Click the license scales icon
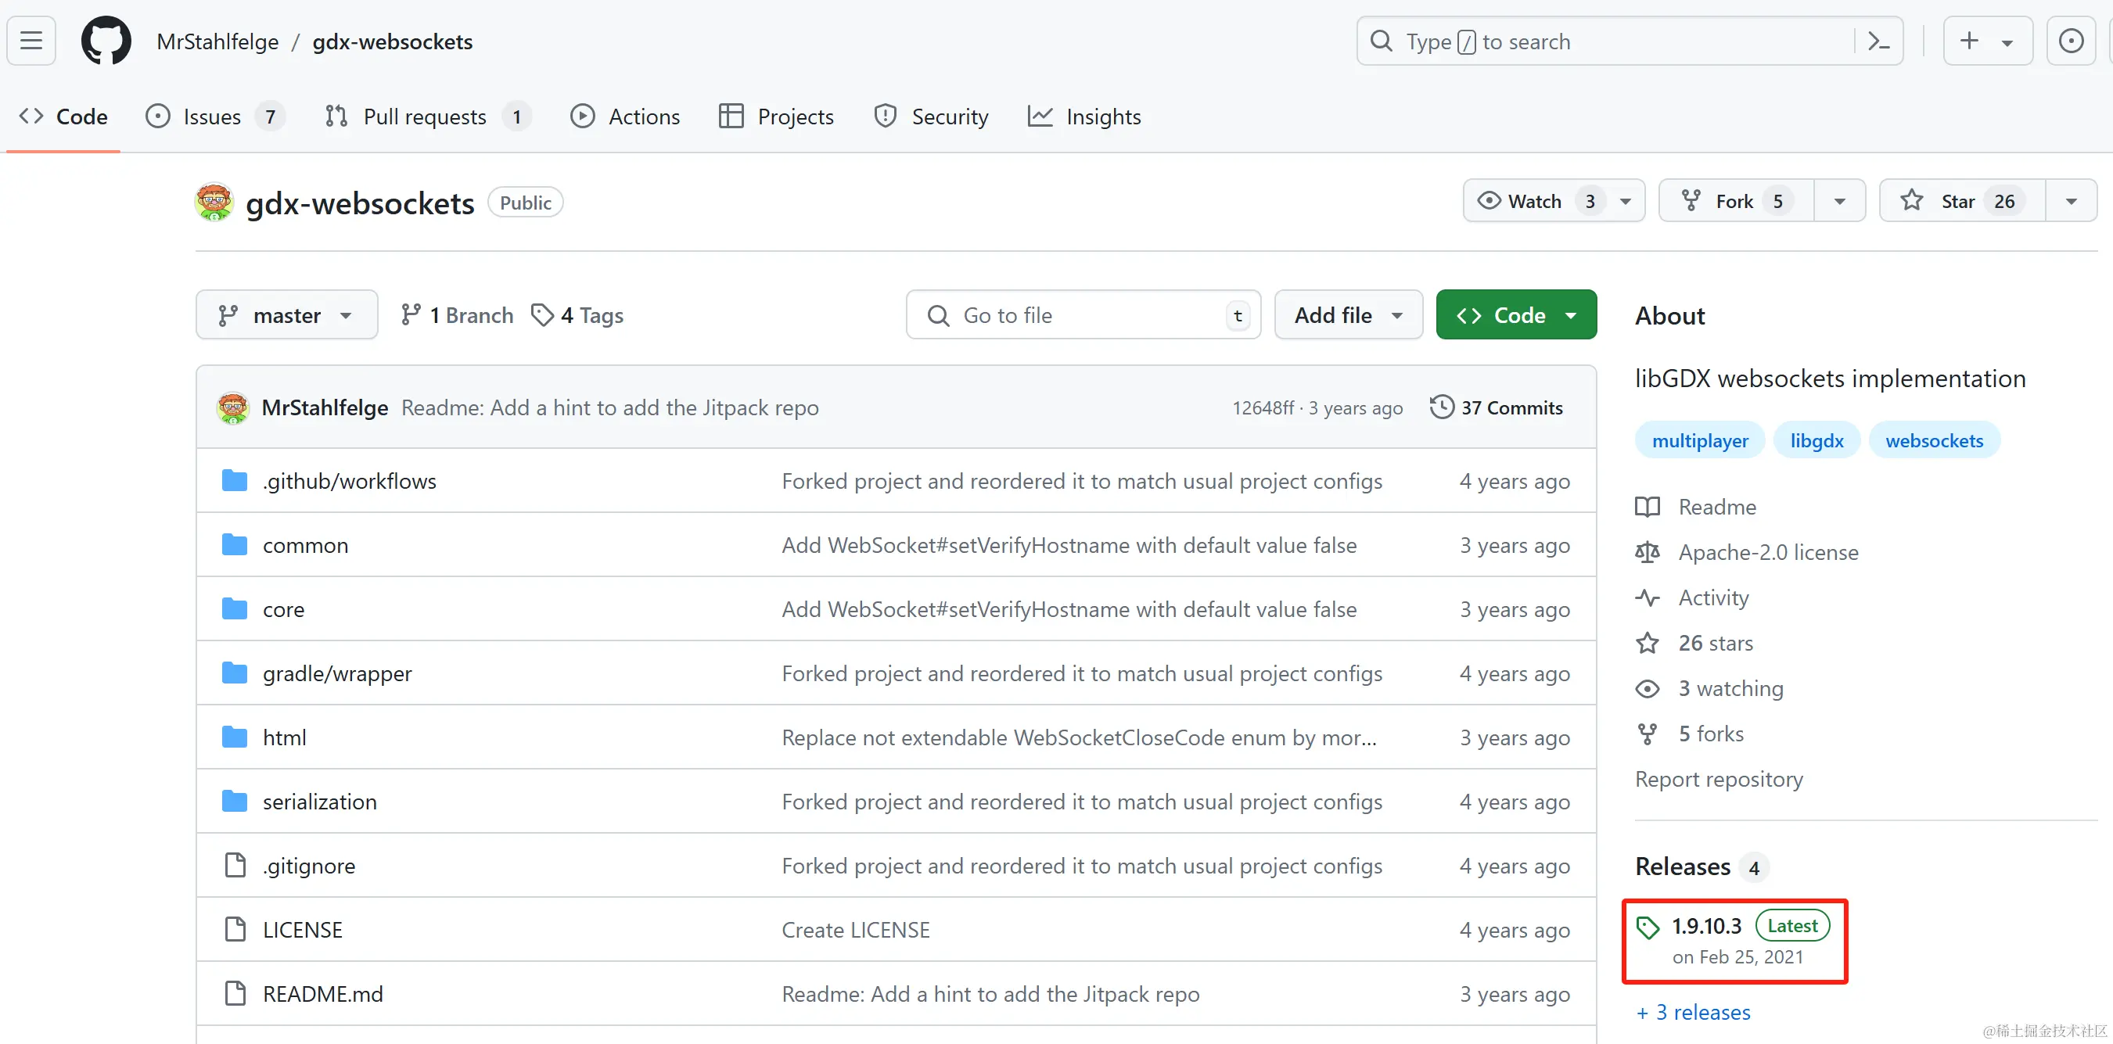This screenshot has height=1044, width=2113. (x=1647, y=552)
